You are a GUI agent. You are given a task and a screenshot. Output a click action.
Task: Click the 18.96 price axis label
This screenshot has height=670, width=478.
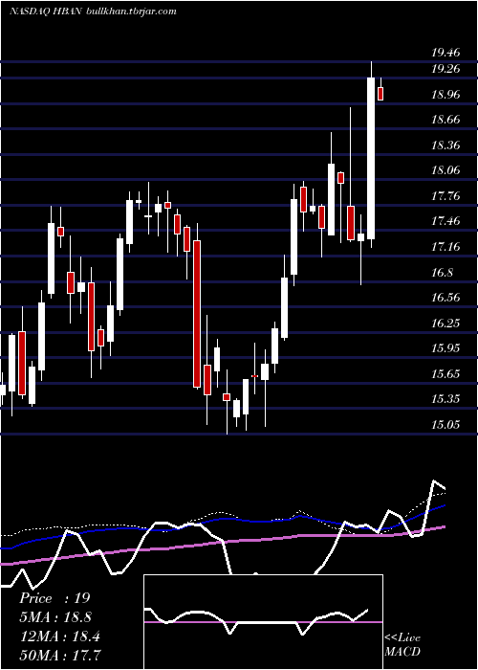445,95
